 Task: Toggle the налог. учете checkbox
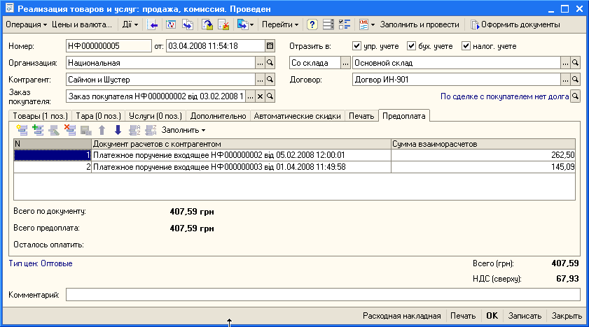pos(466,46)
